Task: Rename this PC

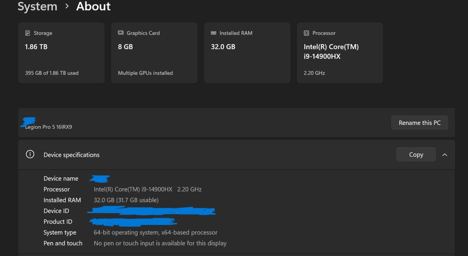Action: tap(419, 123)
